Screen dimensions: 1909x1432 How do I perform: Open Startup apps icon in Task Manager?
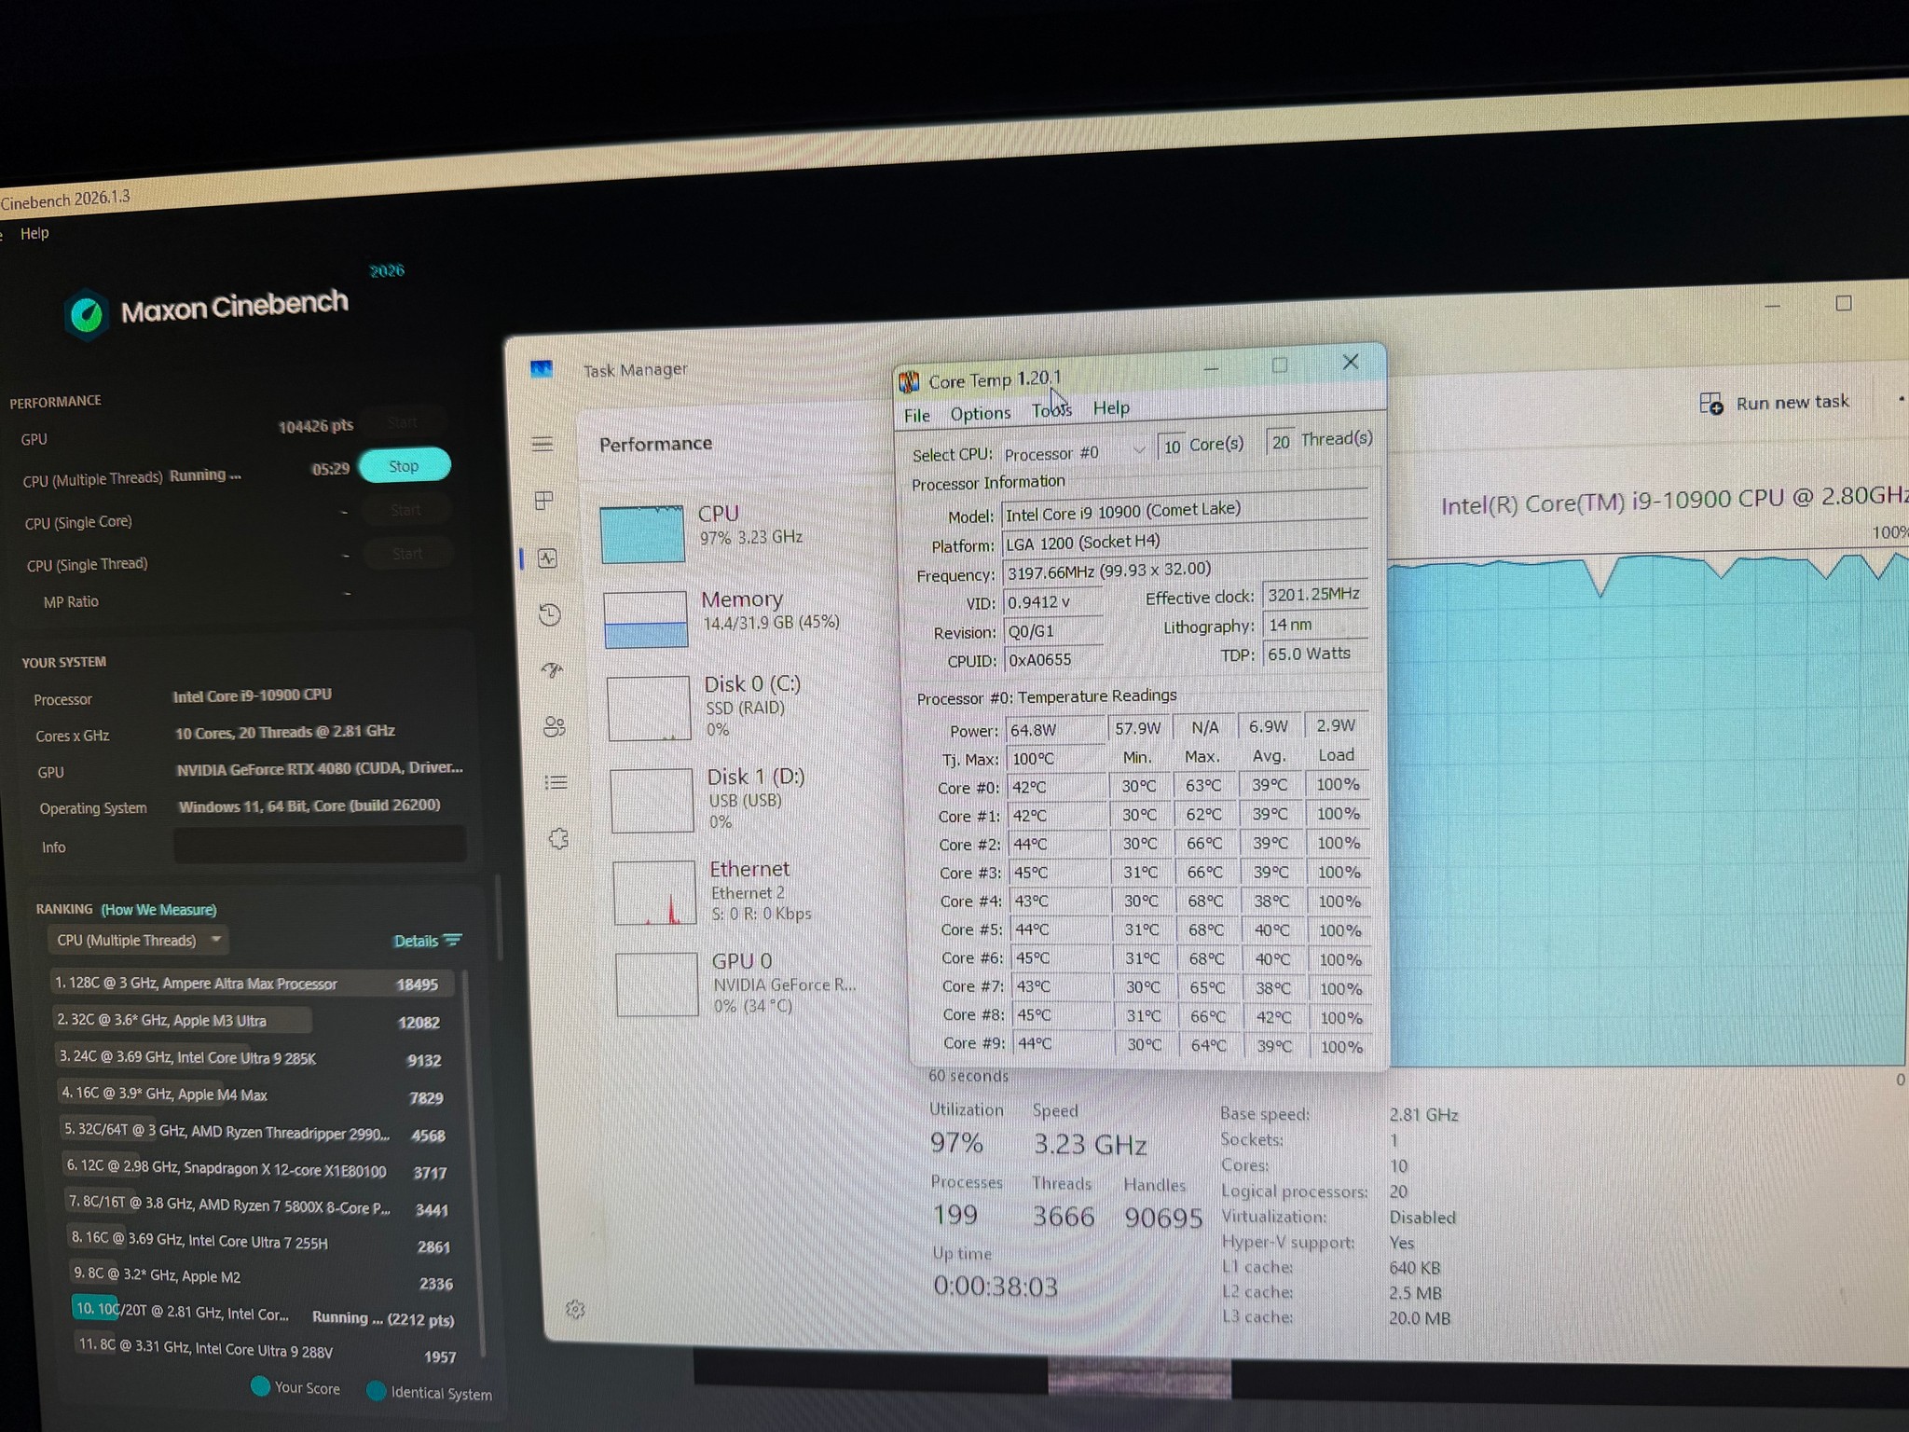tap(552, 669)
